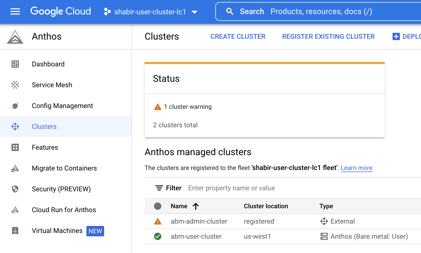Click inside the Filter property input field
The width and height of the screenshot is (421, 253).
pos(231,188)
